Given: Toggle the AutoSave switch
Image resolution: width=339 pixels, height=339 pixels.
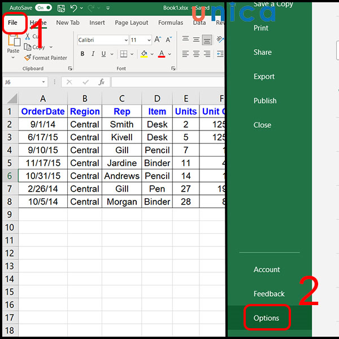Looking at the screenshot, I should pos(43,8).
